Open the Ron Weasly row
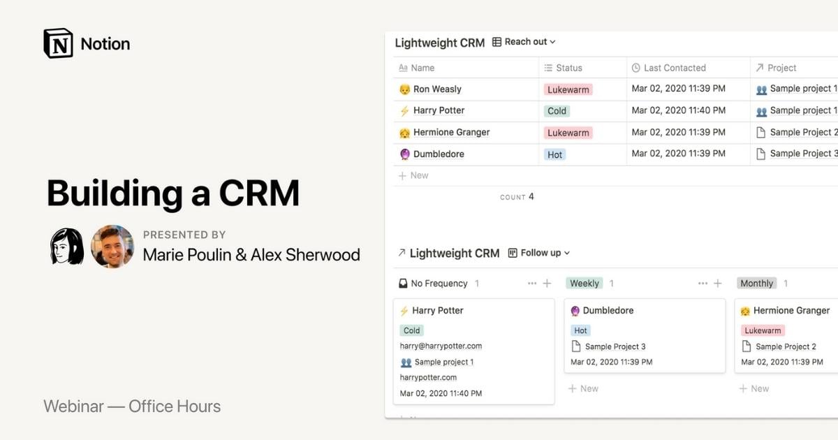 (x=437, y=89)
